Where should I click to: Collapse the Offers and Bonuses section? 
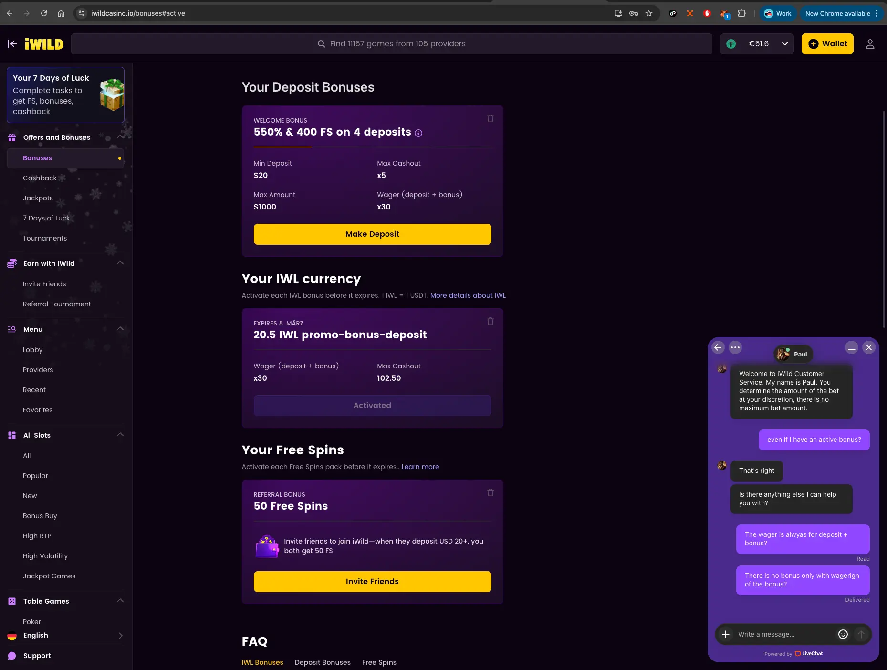tap(120, 137)
